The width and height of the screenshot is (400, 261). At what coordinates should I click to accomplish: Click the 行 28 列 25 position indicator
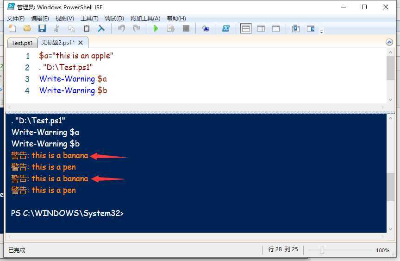click(x=283, y=249)
